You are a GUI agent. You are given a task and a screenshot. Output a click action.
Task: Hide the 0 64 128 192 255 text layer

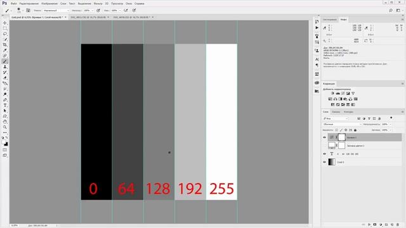[324, 154]
